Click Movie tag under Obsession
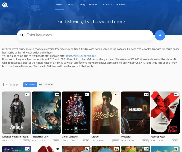 pos(145,140)
